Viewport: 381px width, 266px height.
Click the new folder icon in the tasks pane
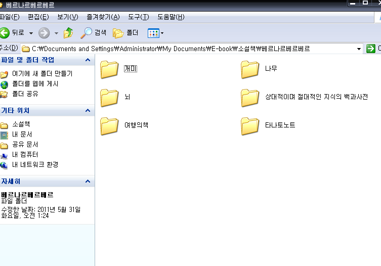[4, 74]
